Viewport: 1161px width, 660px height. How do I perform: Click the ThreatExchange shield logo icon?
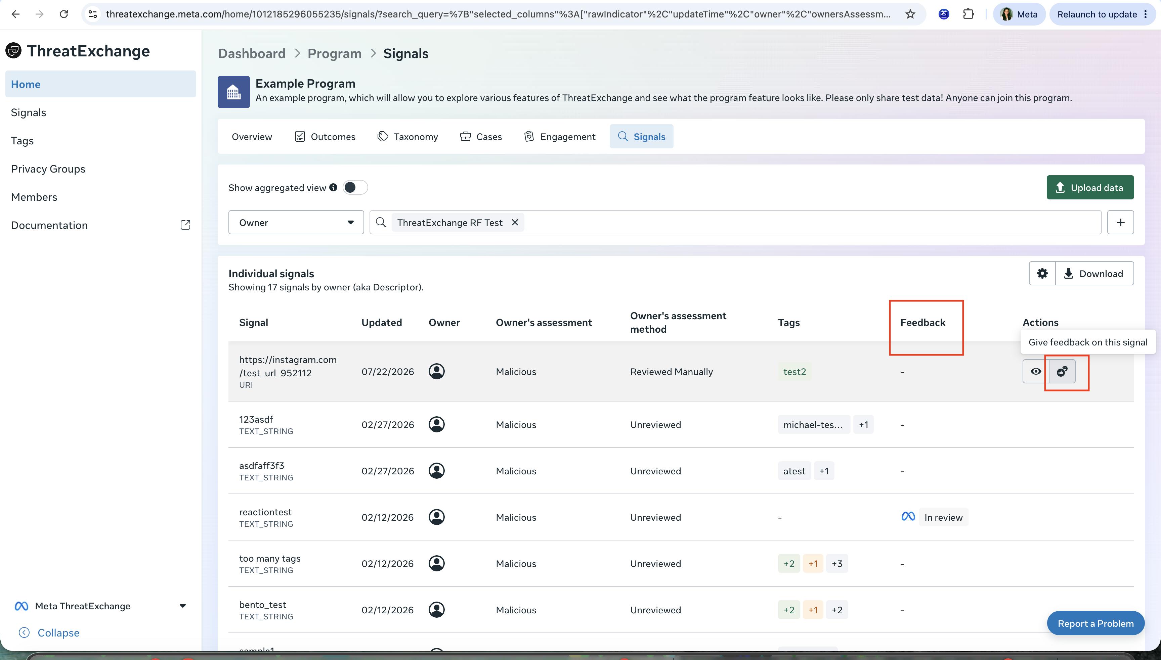[13, 50]
